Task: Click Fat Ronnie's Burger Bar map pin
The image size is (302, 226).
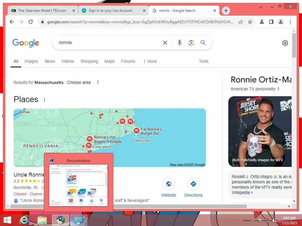Action: point(136,131)
